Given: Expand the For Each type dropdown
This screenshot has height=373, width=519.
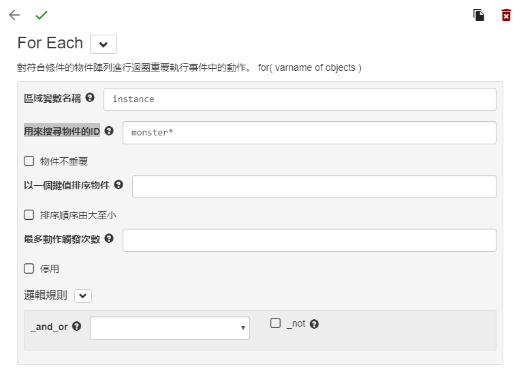Looking at the screenshot, I should tap(104, 44).
